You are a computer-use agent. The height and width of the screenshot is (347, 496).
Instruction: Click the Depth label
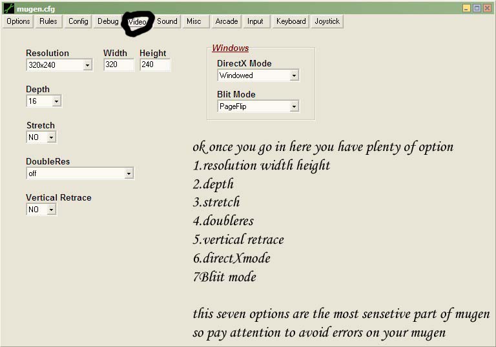pos(37,90)
